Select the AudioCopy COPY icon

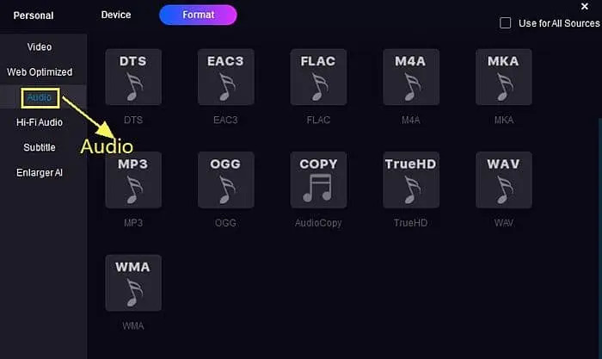click(x=318, y=180)
